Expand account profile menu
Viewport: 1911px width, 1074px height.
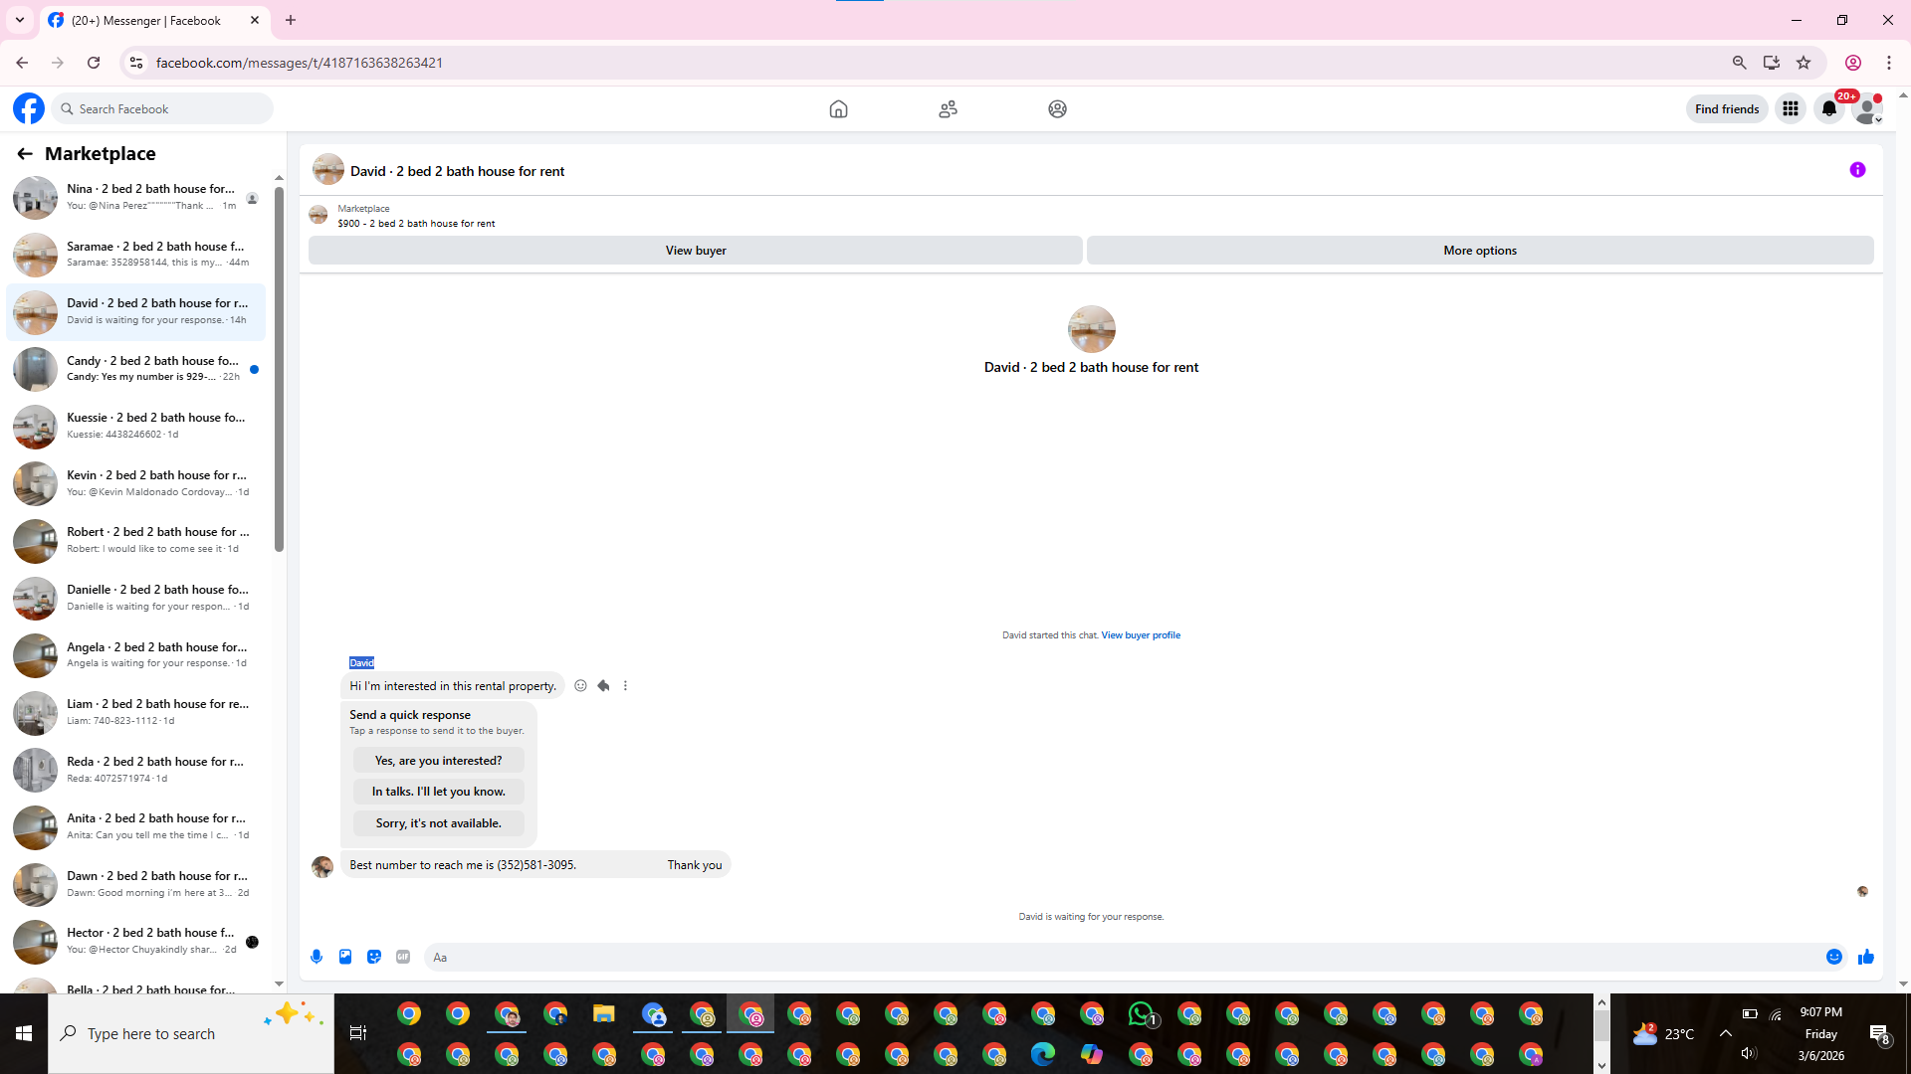coord(1868,109)
